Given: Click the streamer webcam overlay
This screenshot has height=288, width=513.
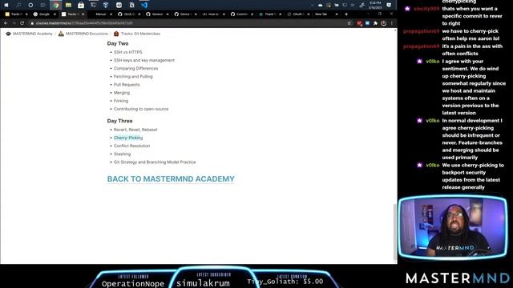Looking at the screenshot, I should tap(452, 227).
